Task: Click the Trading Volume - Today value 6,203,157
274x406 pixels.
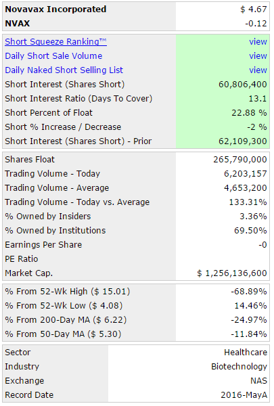Action: pyautogui.click(x=246, y=174)
